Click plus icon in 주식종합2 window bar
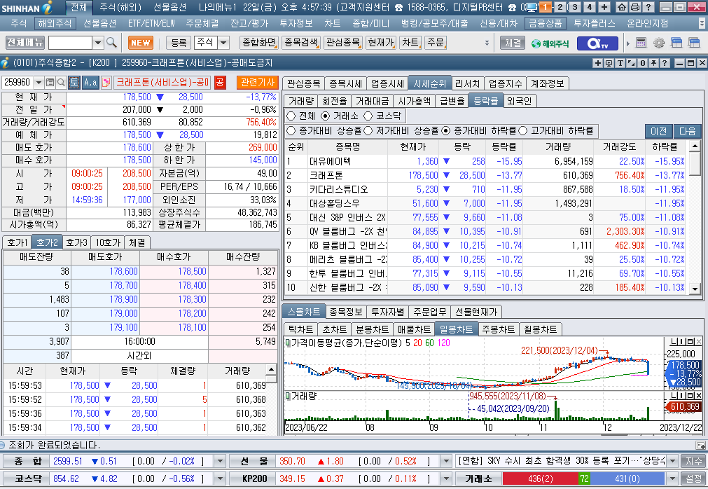This screenshot has width=708, height=489. tap(597, 63)
